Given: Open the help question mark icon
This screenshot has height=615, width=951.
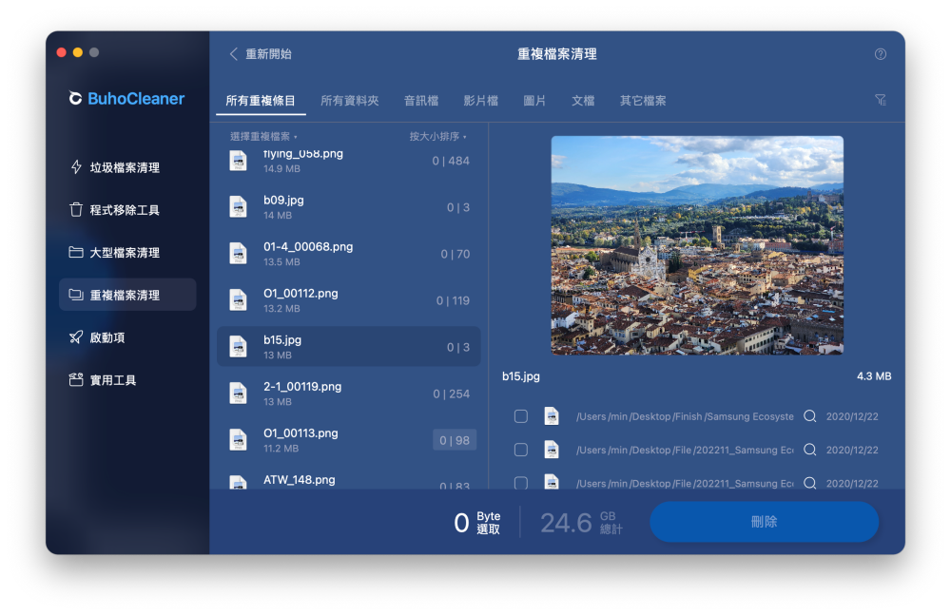Looking at the screenshot, I should click(880, 54).
